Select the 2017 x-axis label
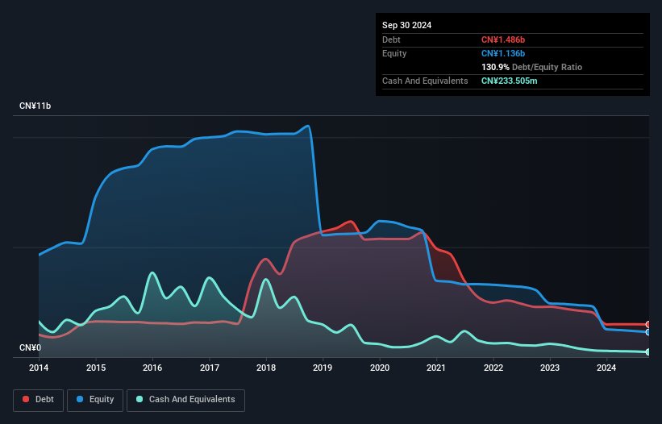 (x=210, y=368)
